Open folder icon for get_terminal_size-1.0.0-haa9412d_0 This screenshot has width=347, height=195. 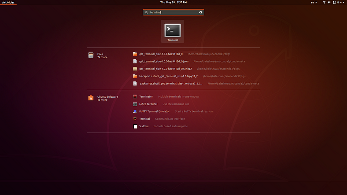point(135,54)
